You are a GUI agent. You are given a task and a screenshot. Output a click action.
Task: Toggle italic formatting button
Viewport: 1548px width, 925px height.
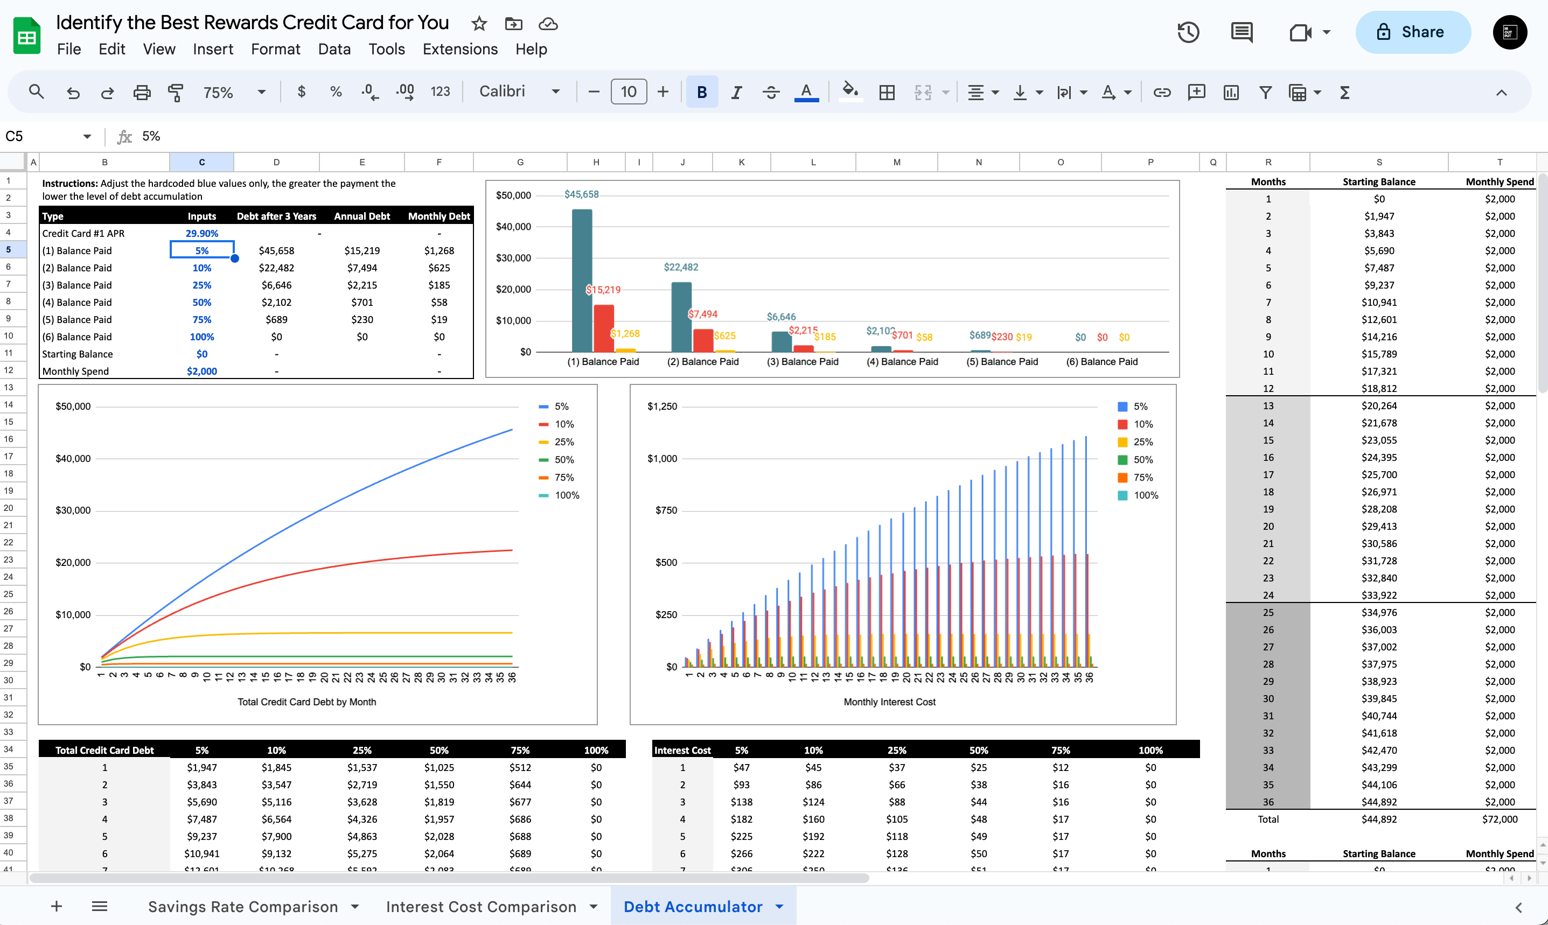pos(736,92)
